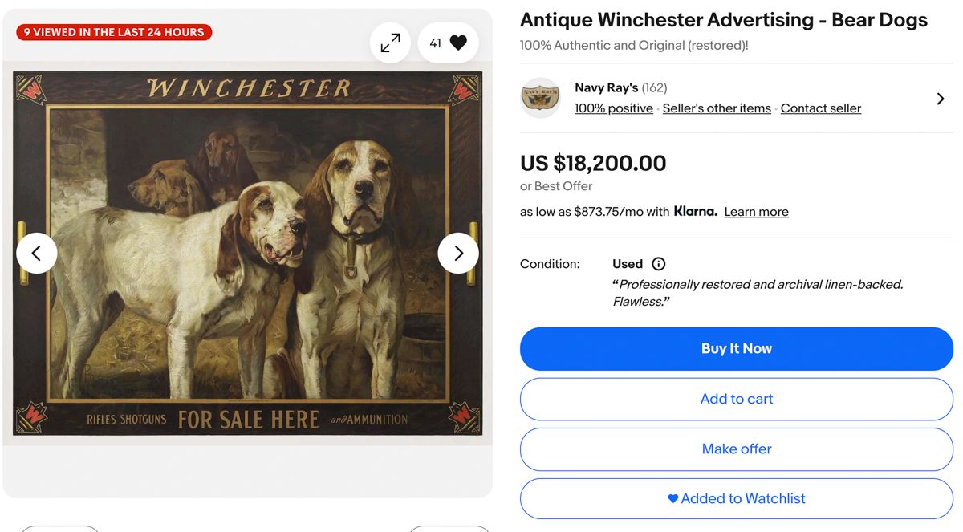This screenshot has height=532, width=963.
Task: Click the Antique Winchester Advertising listing title
Action: click(723, 20)
